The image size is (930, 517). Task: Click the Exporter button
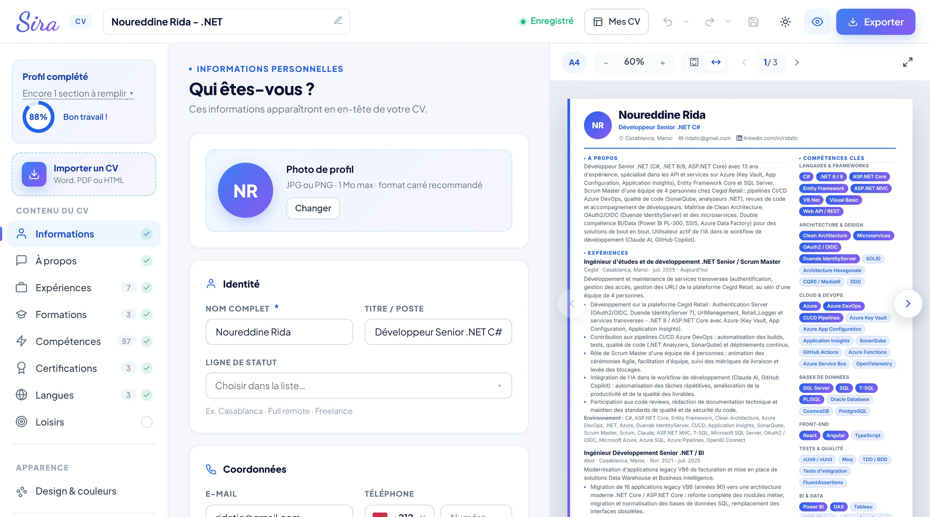click(876, 22)
